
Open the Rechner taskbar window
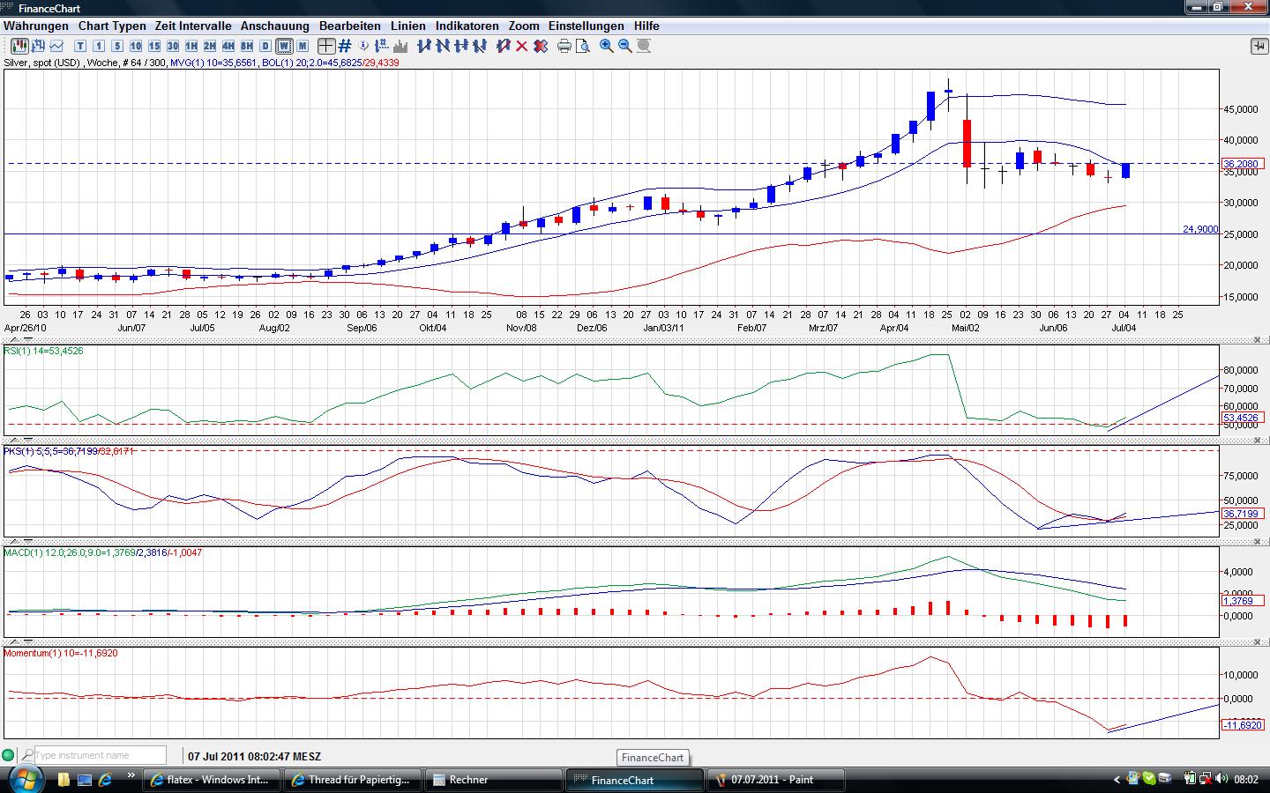(493, 780)
